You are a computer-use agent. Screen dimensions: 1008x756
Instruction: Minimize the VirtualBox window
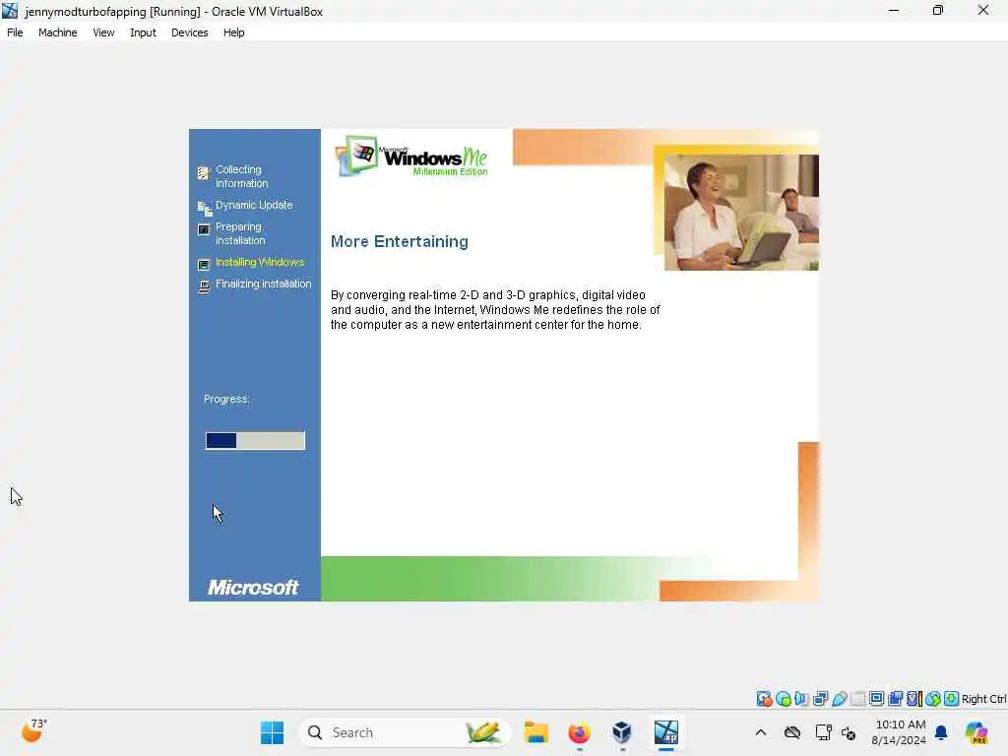(x=894, y=10)
